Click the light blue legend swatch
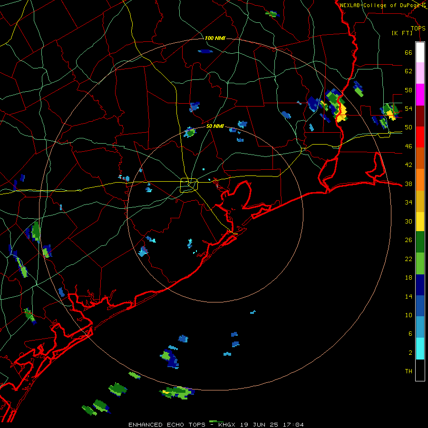This screenshot has width=428, height=428. 420,327
